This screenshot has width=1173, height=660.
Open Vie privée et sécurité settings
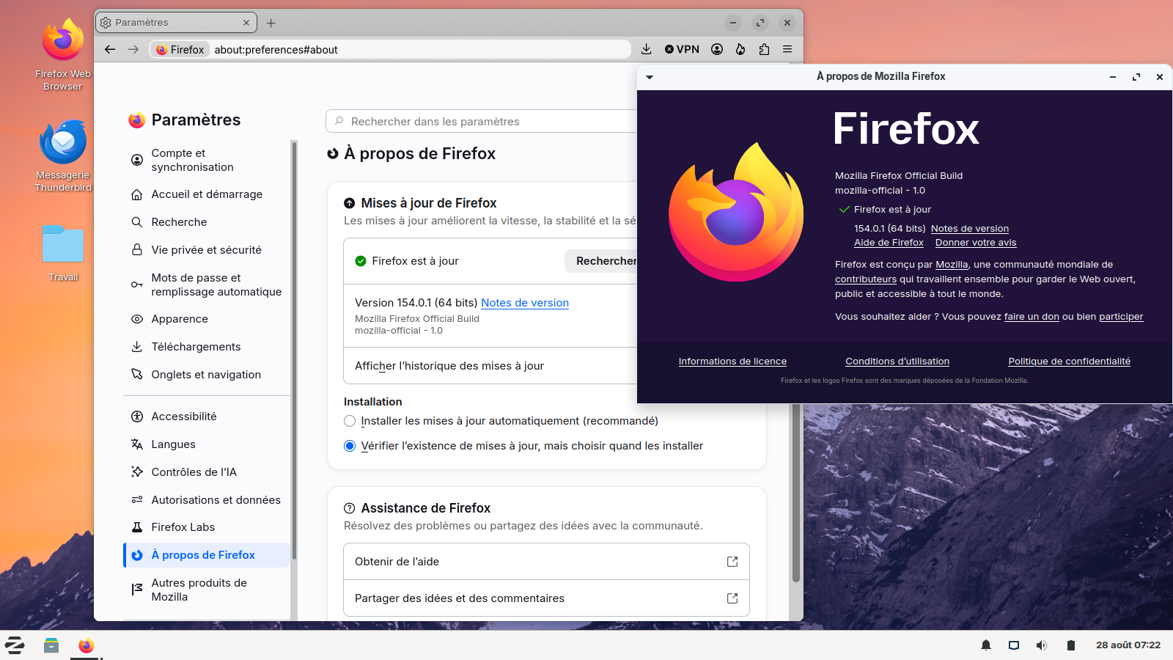pyautogui.click(x=207, y=250)
